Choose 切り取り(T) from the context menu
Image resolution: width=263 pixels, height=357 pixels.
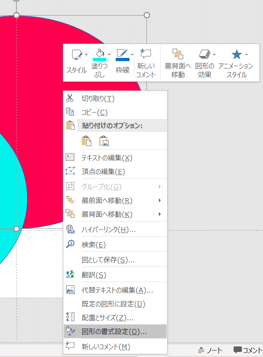coord(115,99)
